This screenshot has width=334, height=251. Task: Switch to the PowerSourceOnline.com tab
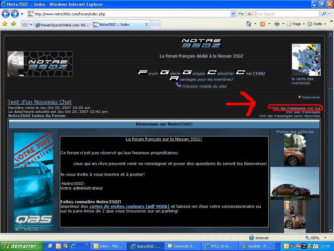tap(62, 25)
